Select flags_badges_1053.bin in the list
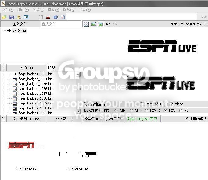Image resolution: width=208 pixels, height=180 pixels. (35, 74)
